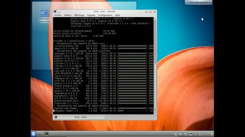Click the 'opencv-2.4.0-4-x86_64' download line
The image size is (245, 137).
(103, 83)
